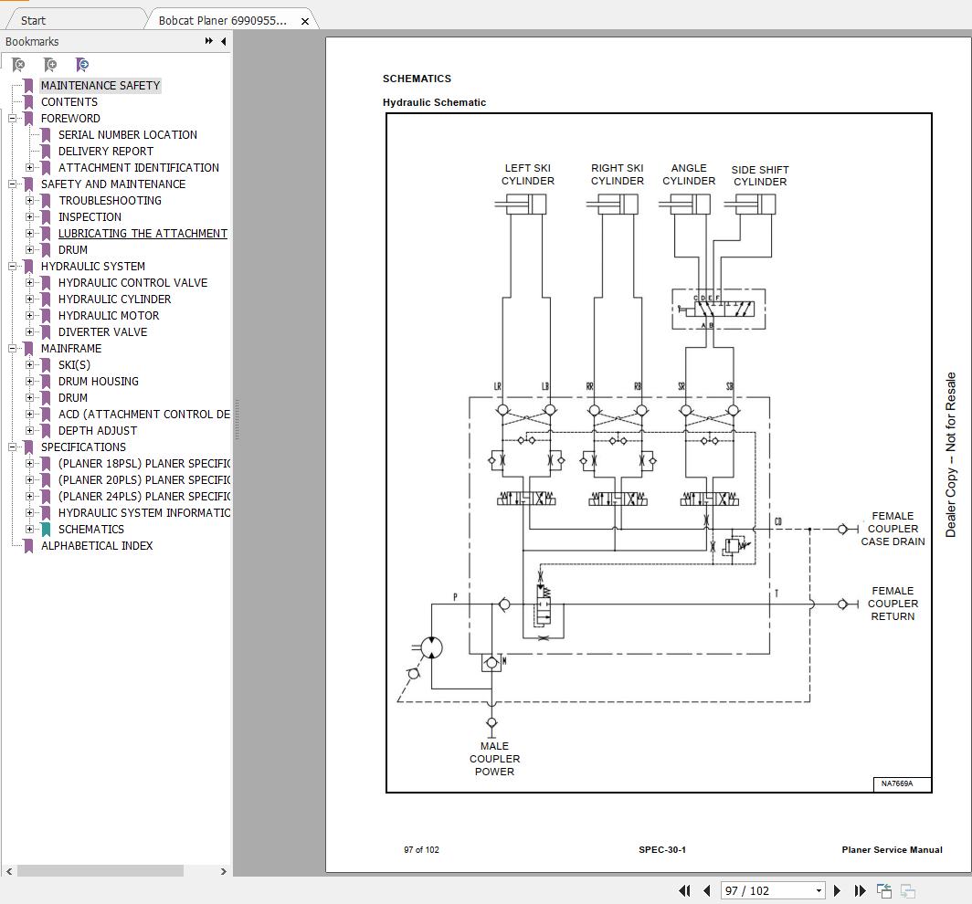Jump to the first page
The height and width of the screenshot is (904, 972).
pos(684,890)
